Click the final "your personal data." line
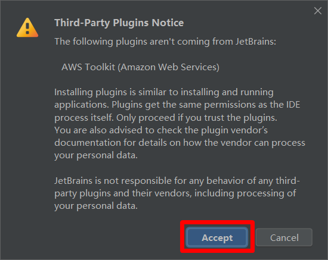Viewport: 328px width, 260px height. [96, 206]
